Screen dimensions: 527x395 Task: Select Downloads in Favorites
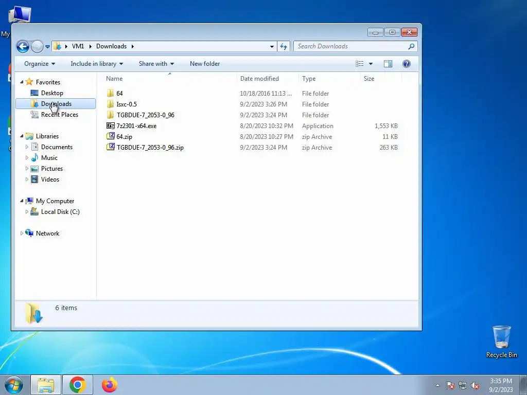56,104
